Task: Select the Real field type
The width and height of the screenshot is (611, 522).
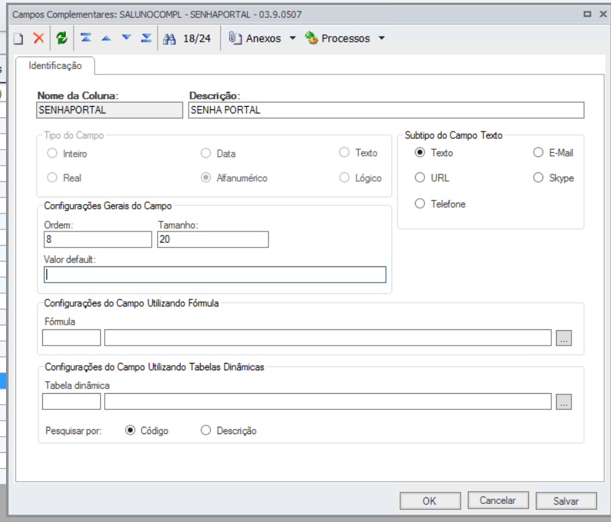Action: pyautogui.click(x=52, y=178)
